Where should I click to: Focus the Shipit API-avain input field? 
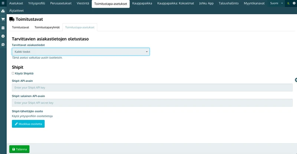pos(152,87)
